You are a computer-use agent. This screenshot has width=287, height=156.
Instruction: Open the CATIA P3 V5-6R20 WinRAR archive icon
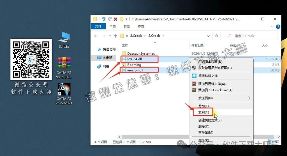[64, 68]
